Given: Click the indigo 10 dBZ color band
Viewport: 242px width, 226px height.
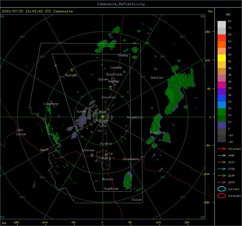Looking at the screenshot, I should pyautogui.click(x=222, y=125).
